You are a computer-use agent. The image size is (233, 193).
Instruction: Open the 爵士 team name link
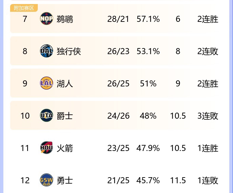(x=65, y=116)
